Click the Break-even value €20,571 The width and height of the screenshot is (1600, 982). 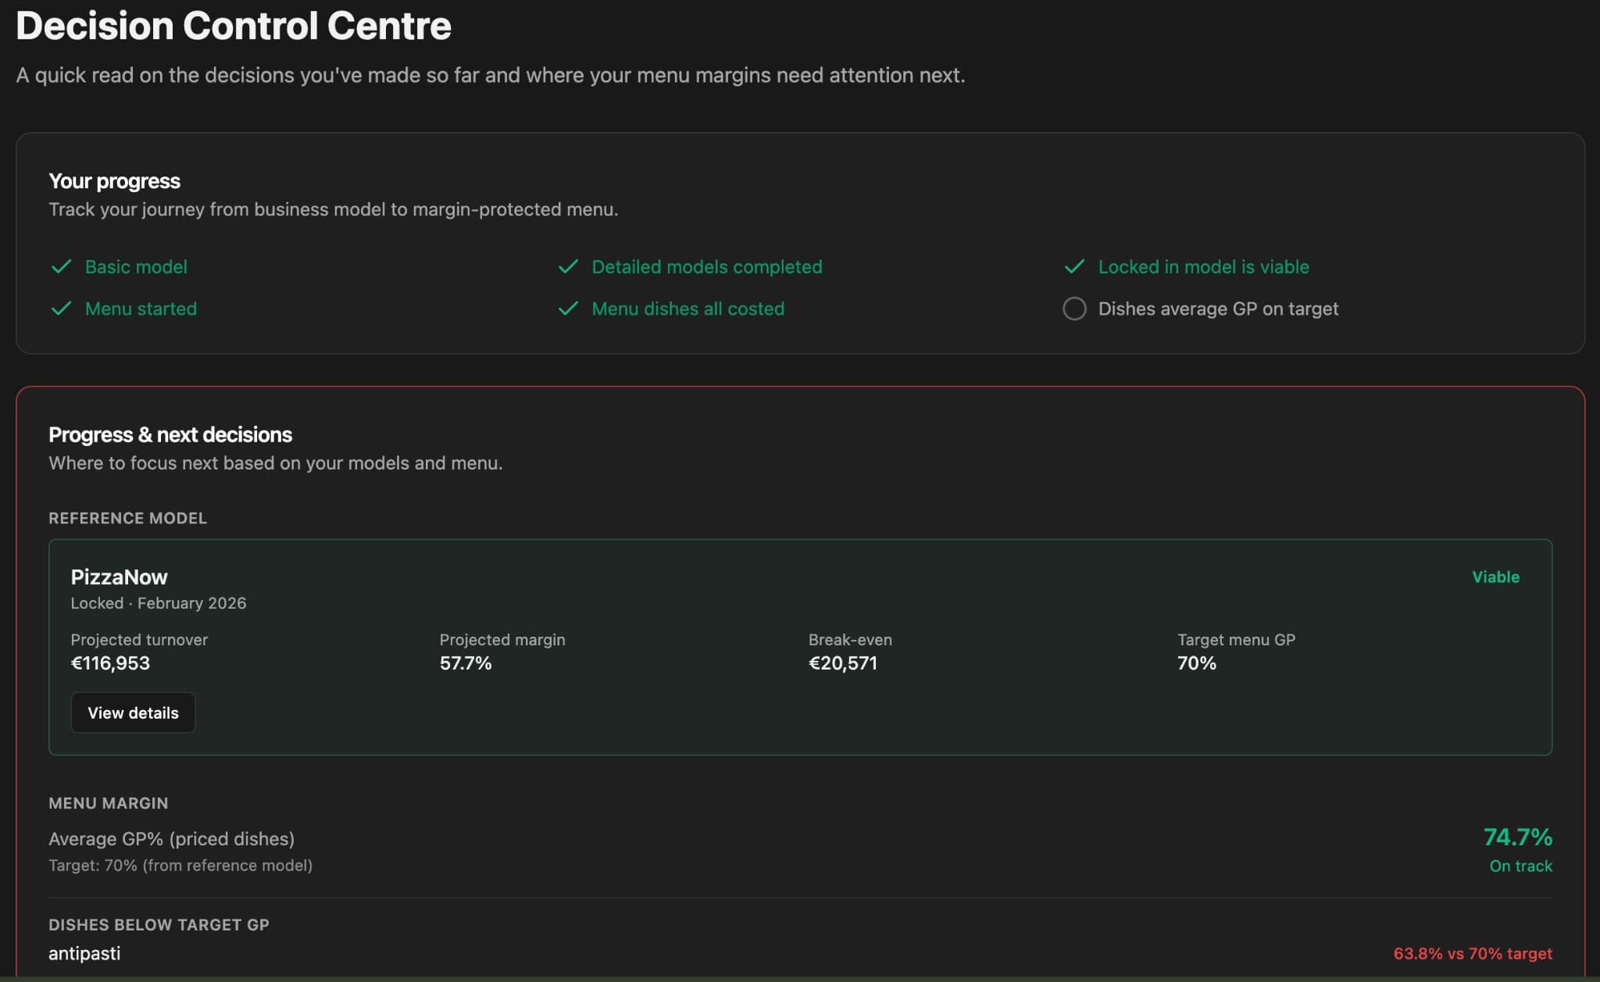pyautogui.click(x=843, y=663)
